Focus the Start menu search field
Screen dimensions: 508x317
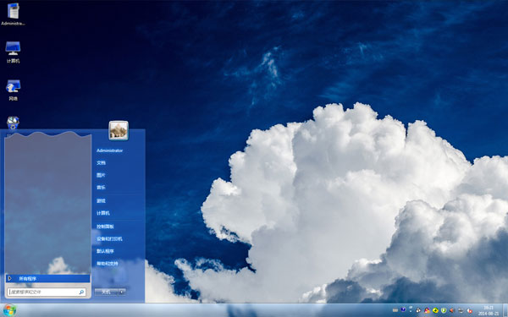point(47,292)
